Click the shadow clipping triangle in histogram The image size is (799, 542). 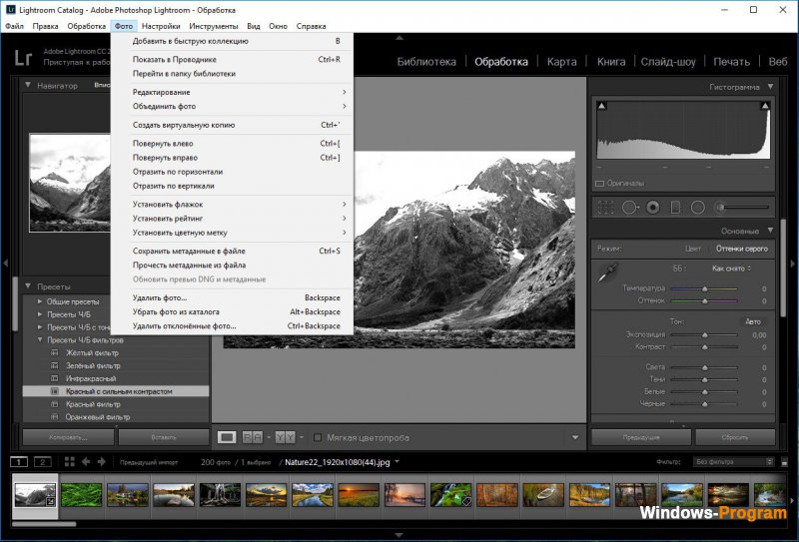(x=602, y=106)
